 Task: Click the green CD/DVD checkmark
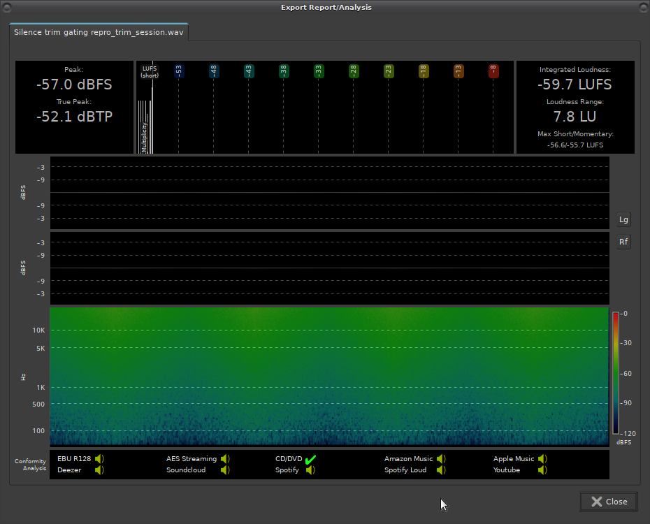tap(310, 459)
